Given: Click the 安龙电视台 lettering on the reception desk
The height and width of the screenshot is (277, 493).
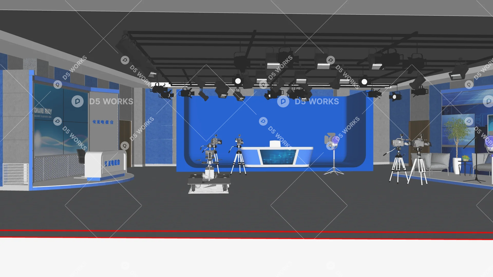Looking at the screenshot, I should (x=112, y=163).
